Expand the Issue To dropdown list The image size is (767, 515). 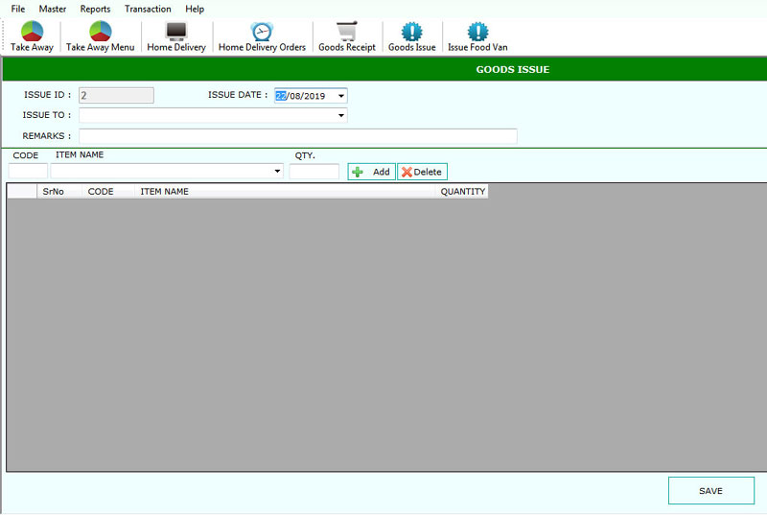[x=341, y=116]
